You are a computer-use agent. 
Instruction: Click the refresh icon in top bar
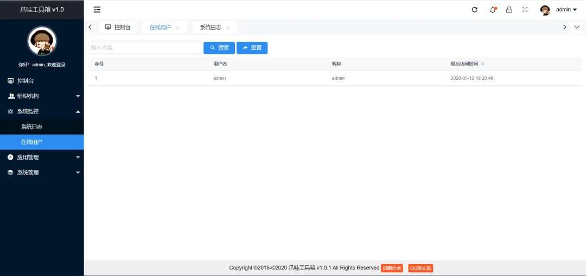[x=475, y=10]
